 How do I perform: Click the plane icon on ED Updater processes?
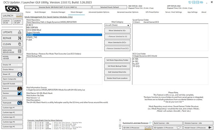tap(179, 128)
